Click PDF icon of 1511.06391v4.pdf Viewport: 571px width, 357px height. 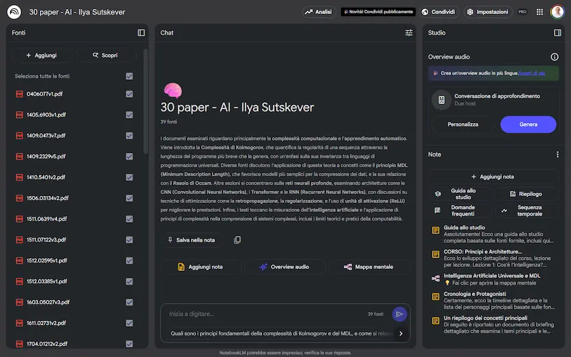click(x=19, y=219)
